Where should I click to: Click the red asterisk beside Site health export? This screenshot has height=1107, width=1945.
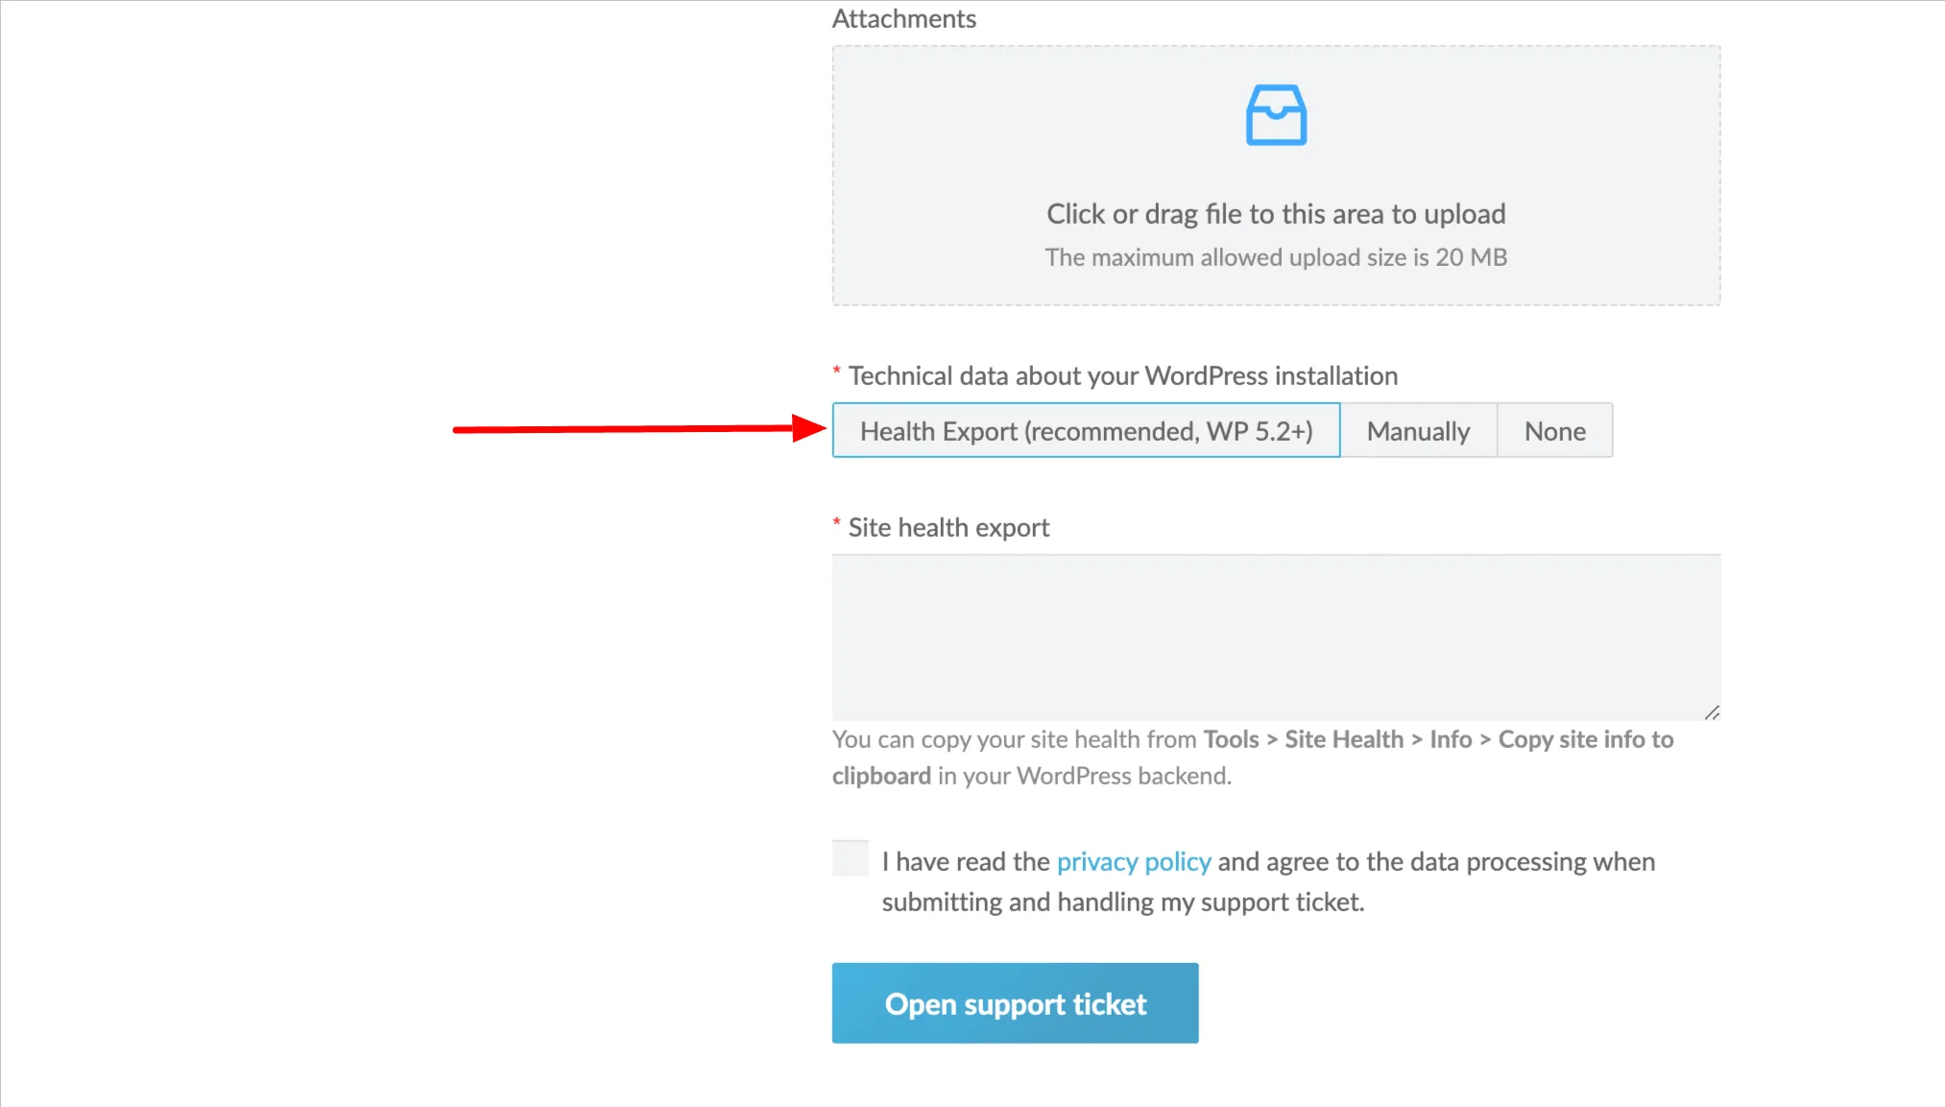tap(837, 524)
